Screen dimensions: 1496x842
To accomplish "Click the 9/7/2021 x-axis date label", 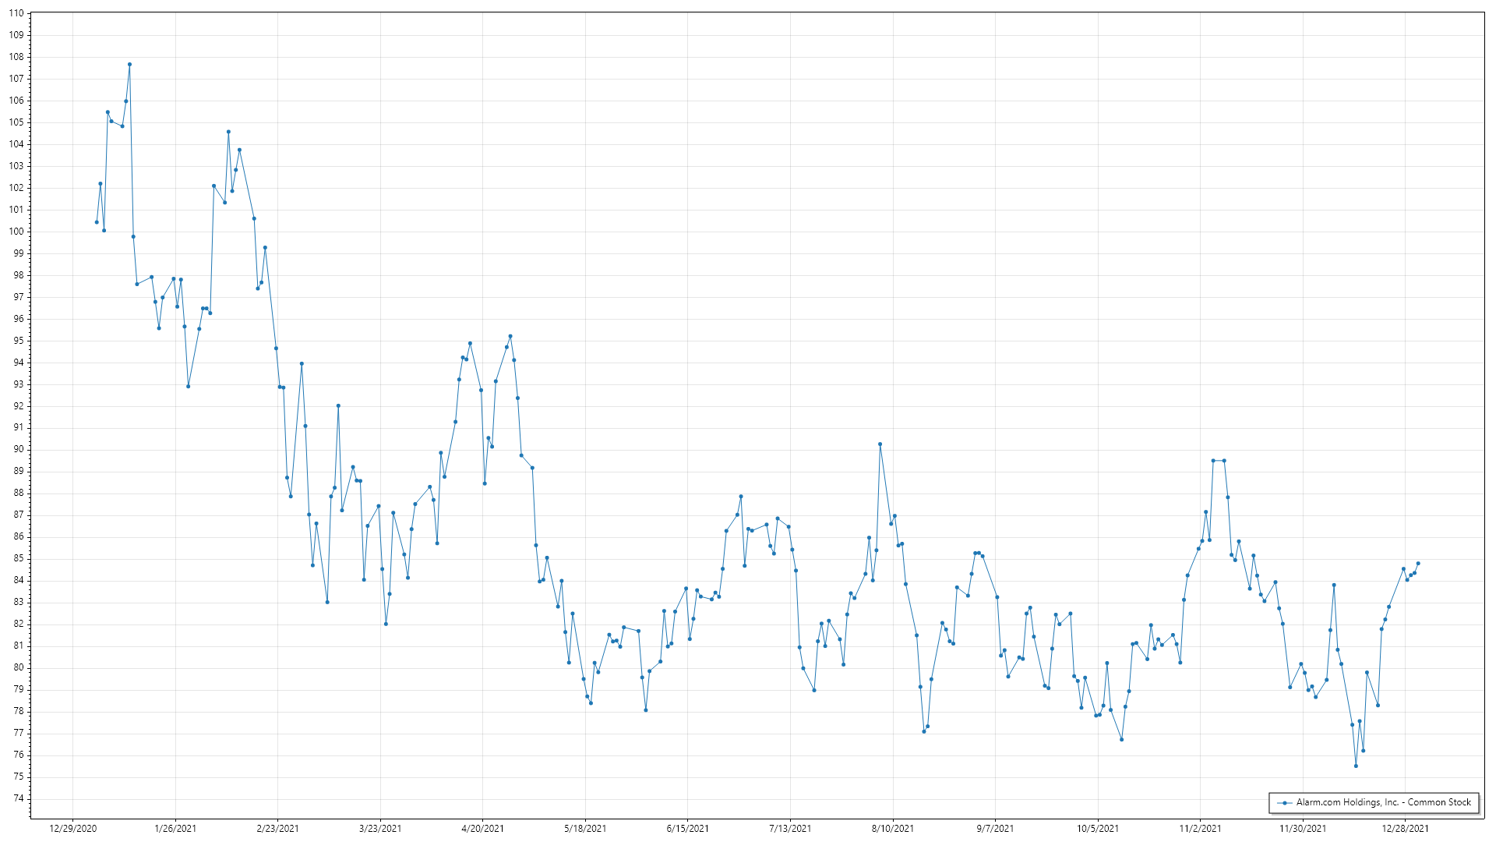I will click(x=995, y=828).
